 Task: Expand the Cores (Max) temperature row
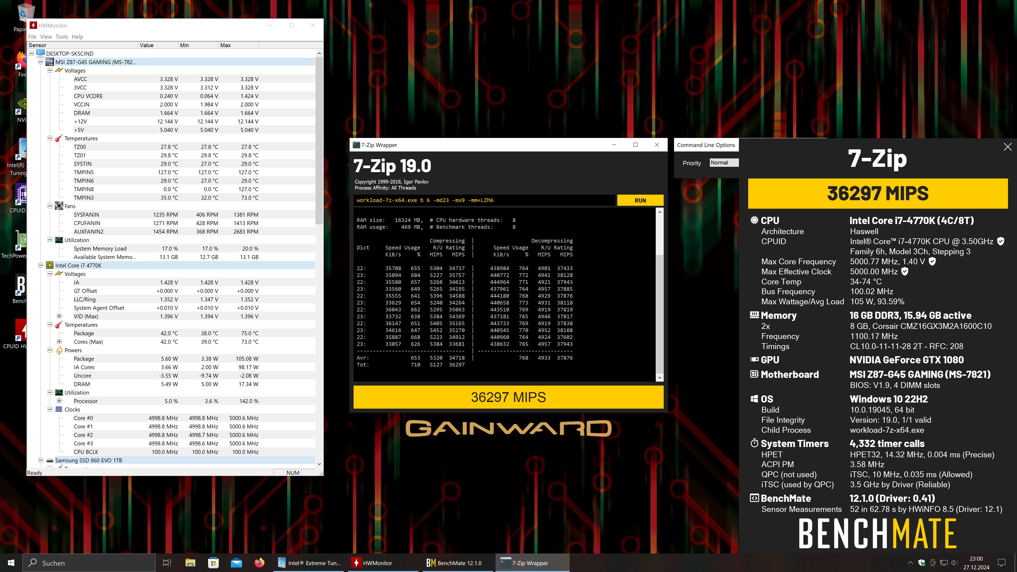[x=59, y=341]
